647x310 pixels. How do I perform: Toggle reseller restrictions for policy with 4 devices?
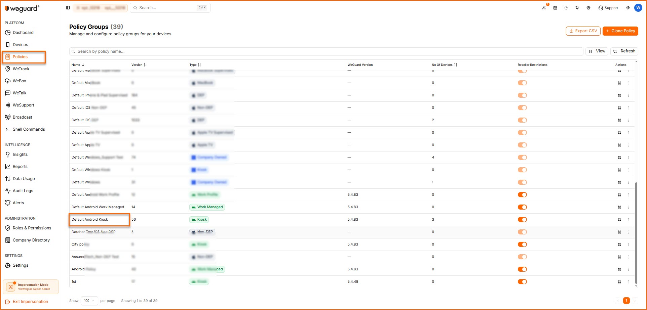pos(522,158)
